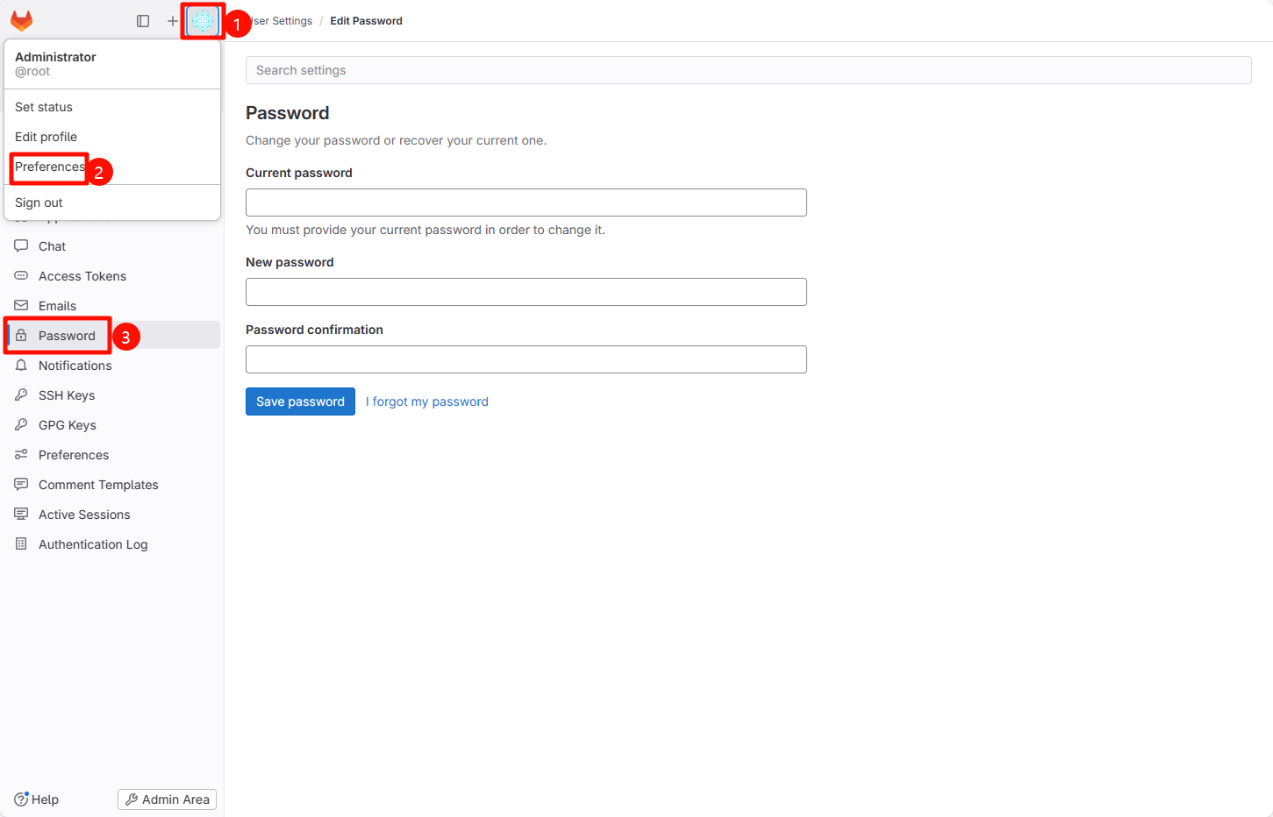Image resolution: width=1273 pixels, height=817 pixels.
Task: Open Preferences from the user dropdown
Action: pos(50,167)
